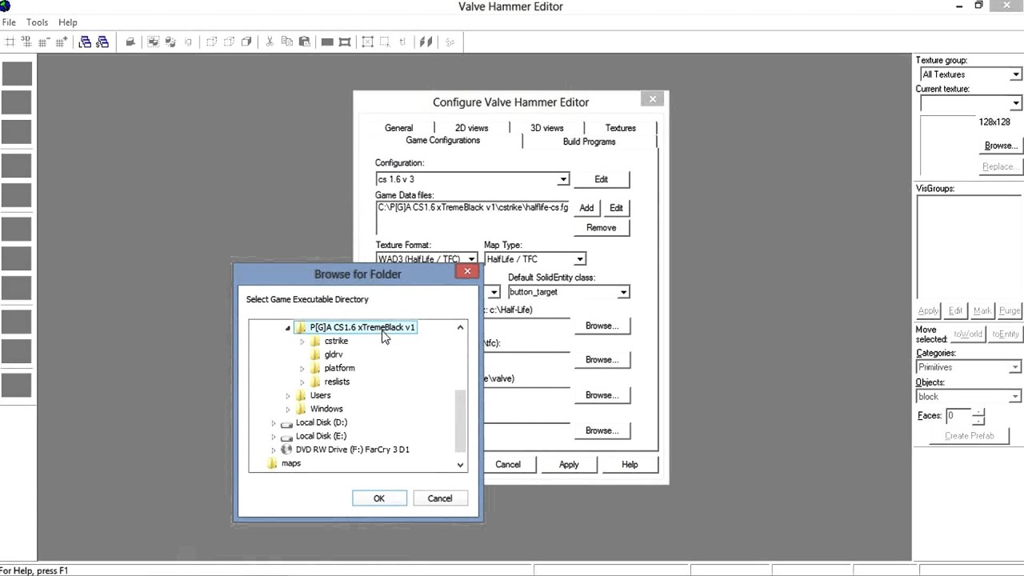Click the hide unselected objects icon
Viewport: 1024px width, 576px height.
[x=229, y=42]
